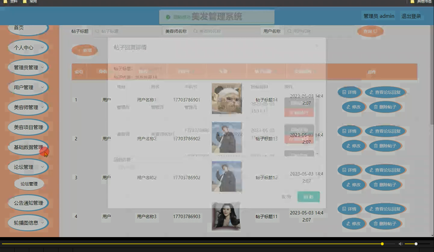Click inside the 用户名称 search field

(x=318, y=31)
